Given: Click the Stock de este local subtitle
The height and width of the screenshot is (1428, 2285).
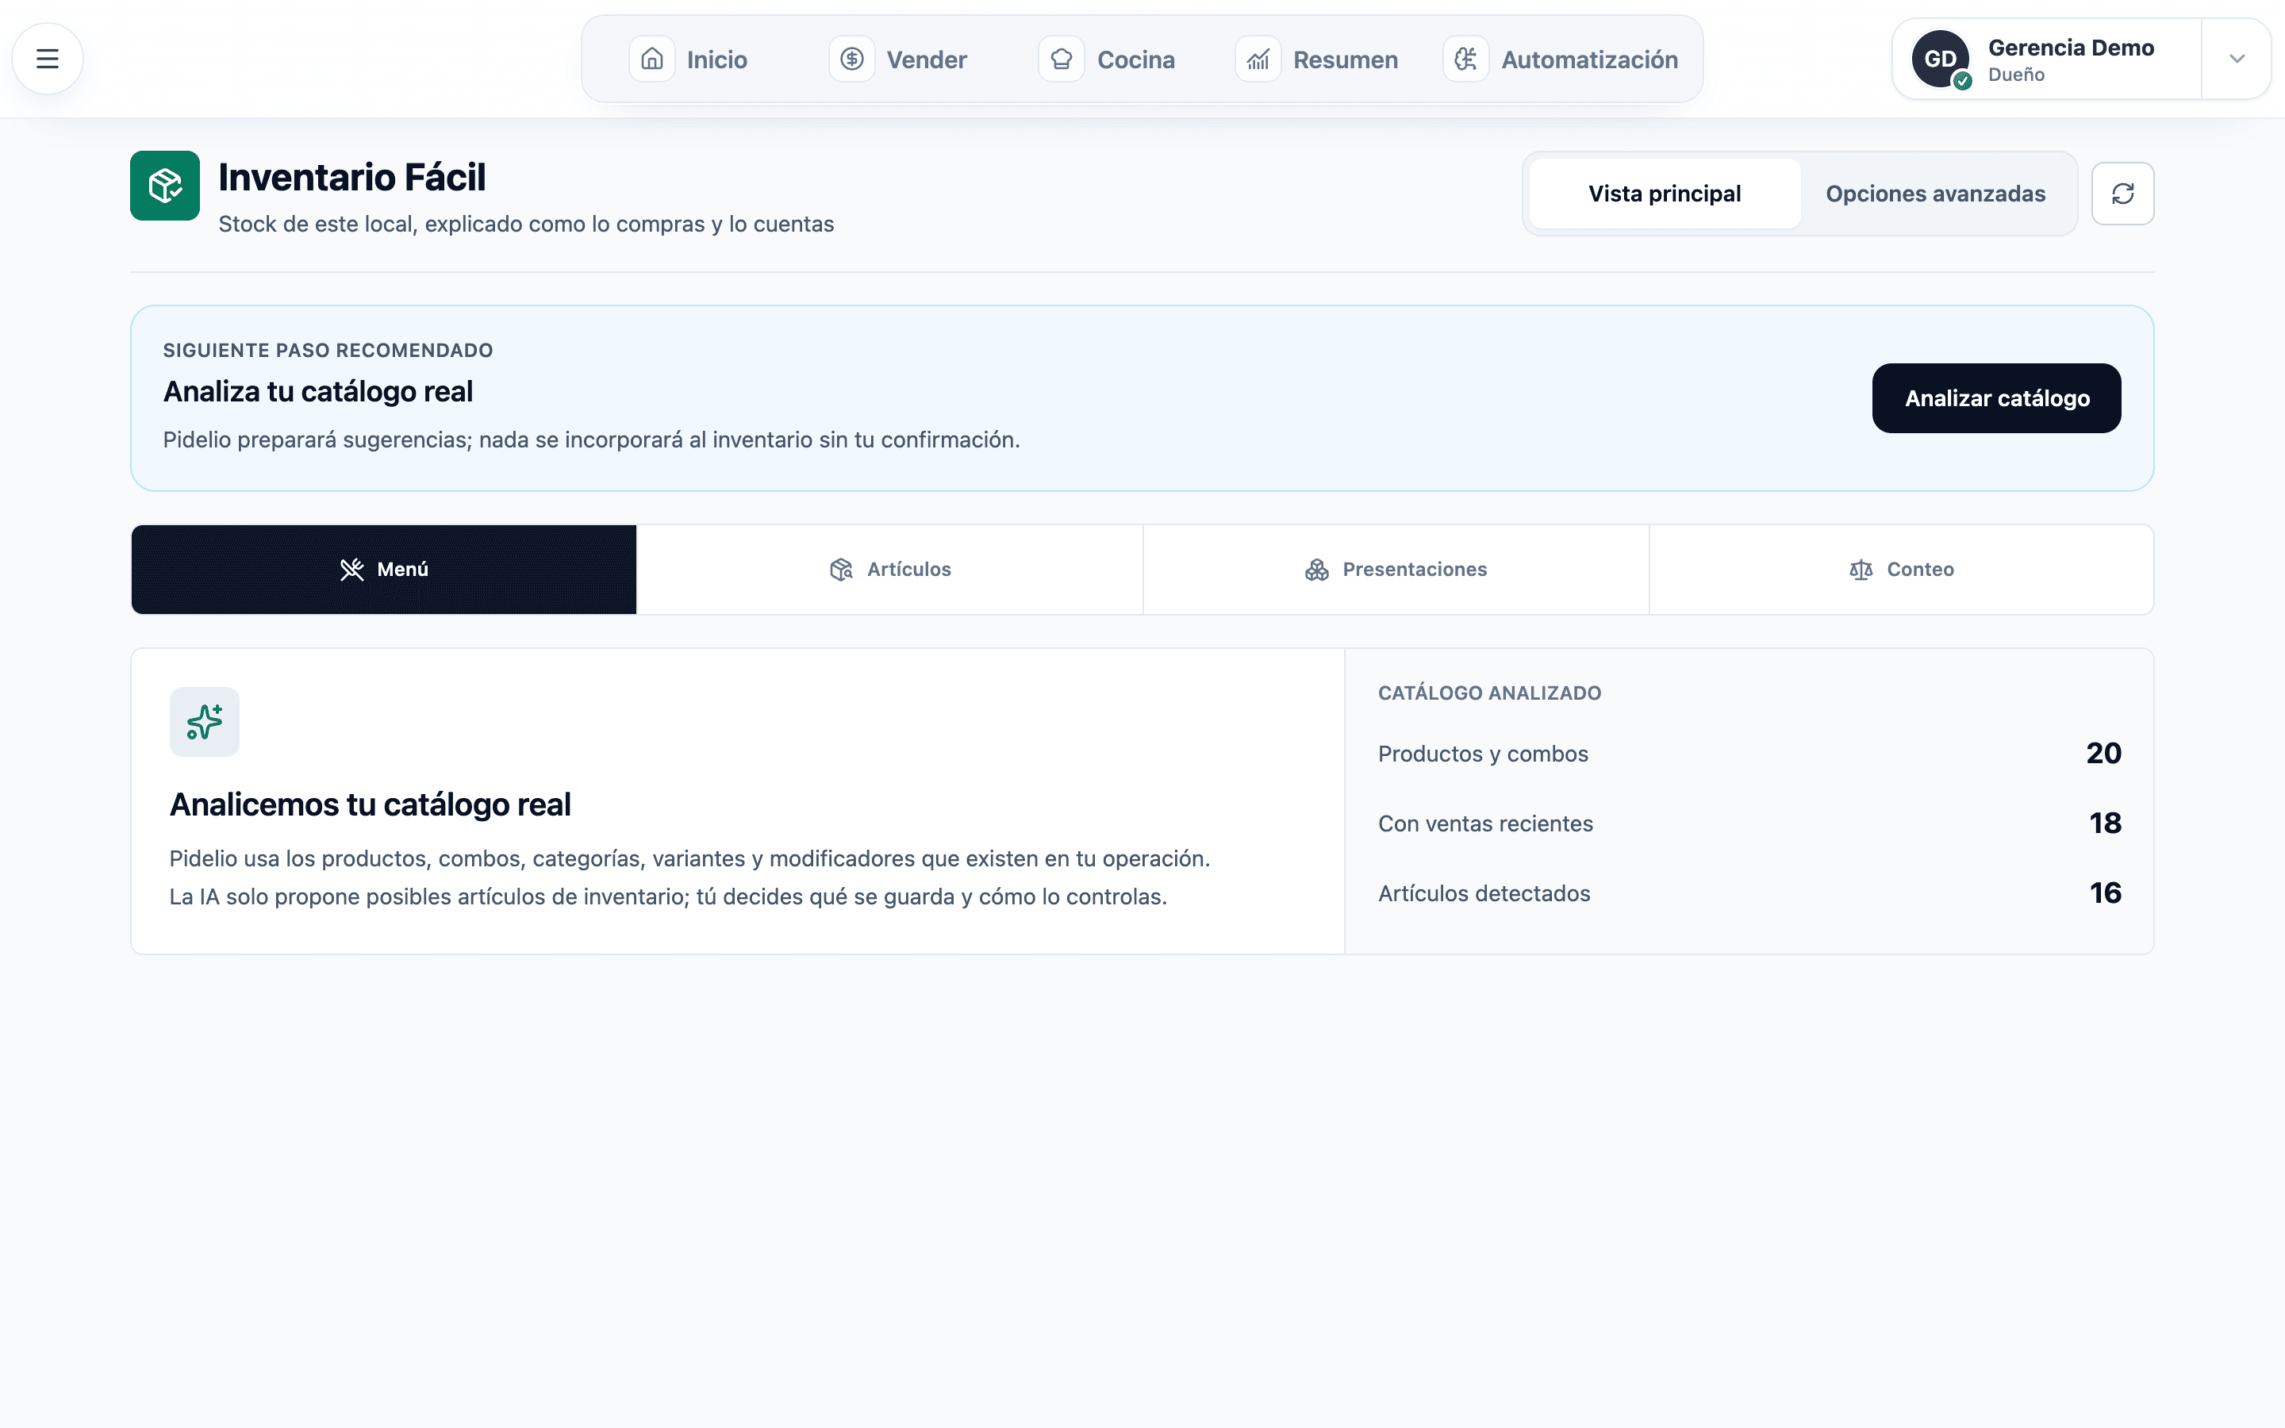Looking at the screenshot, I should coord(526,224).
